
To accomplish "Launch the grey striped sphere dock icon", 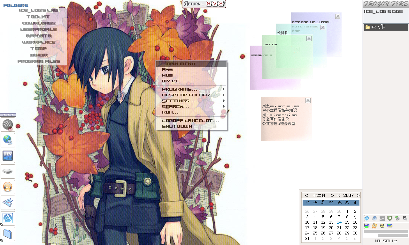I will pyautogui.click(x=8, y=125).
